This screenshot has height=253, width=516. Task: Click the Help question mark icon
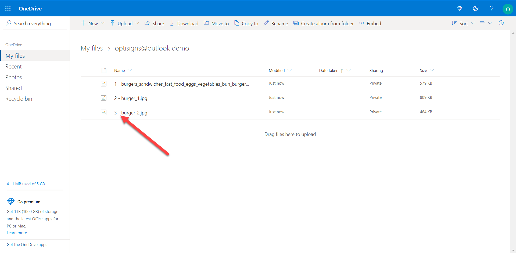click(492, 8)
